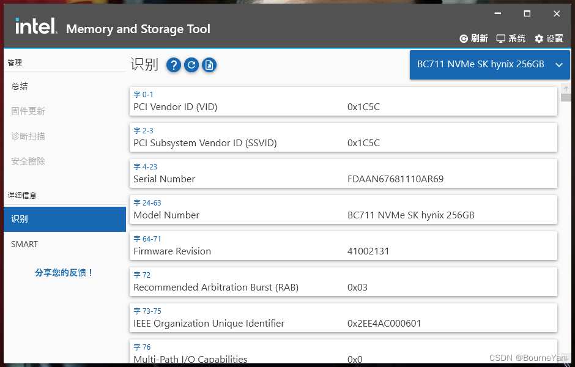The height and width of the screenshot is (367, 575).
Task: Click the 字 73-75 label
Action: 147,311
